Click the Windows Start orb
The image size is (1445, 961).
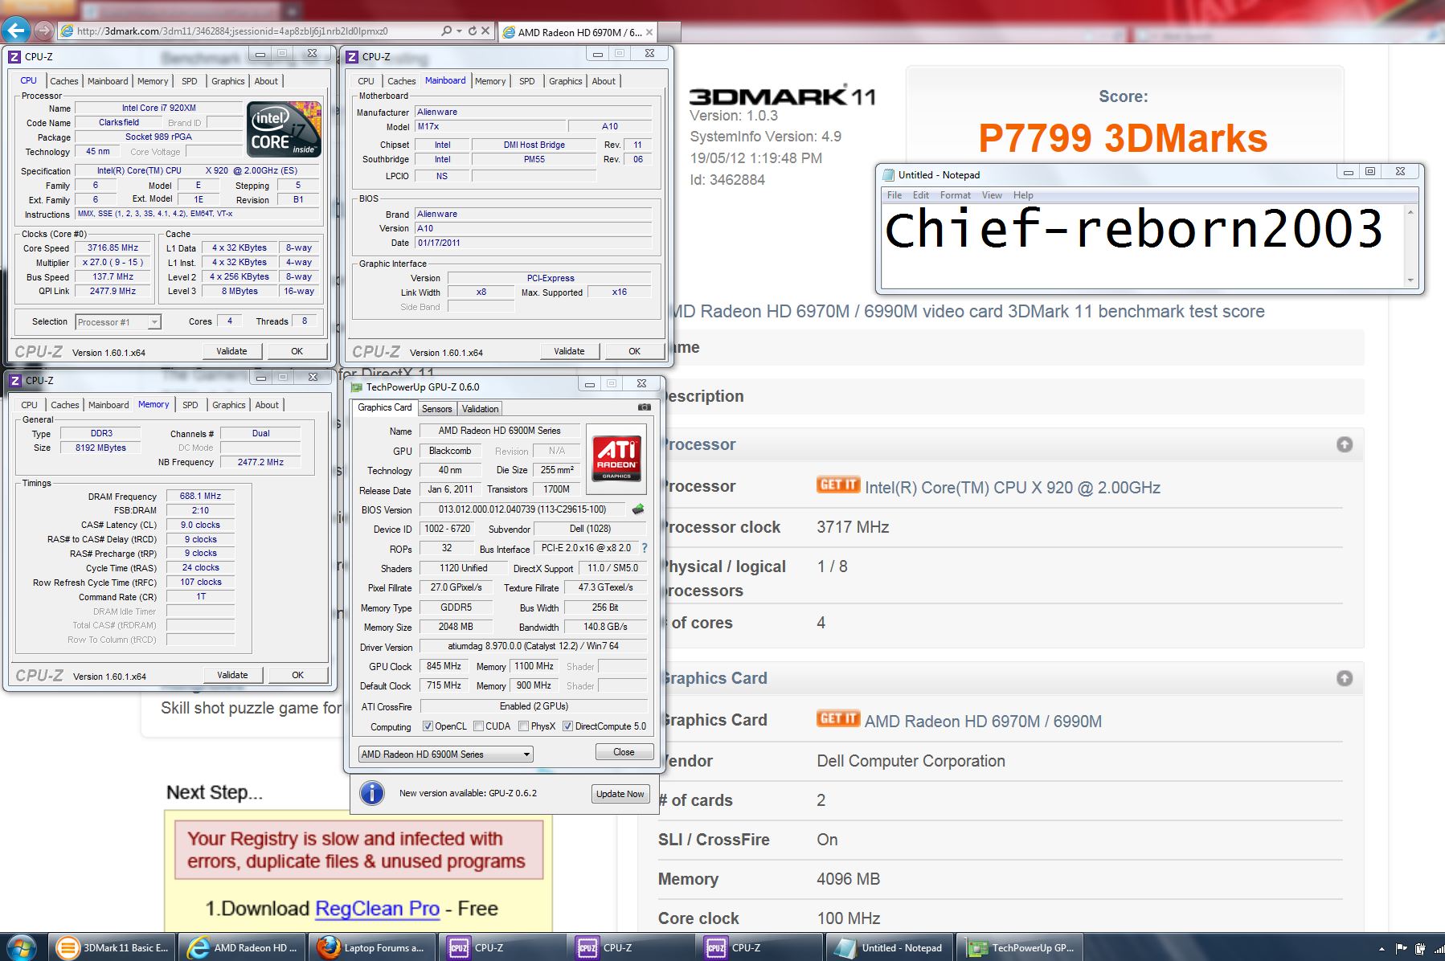[x=21, y=947]
